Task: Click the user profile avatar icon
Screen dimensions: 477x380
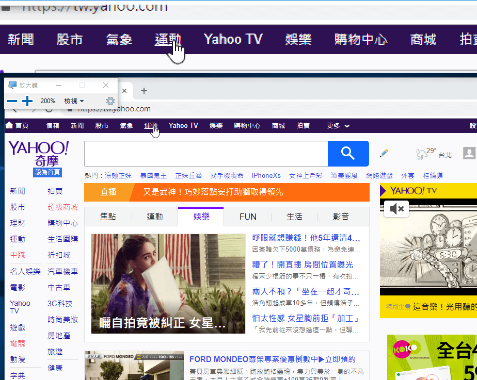Action: (x=469, y=153)
